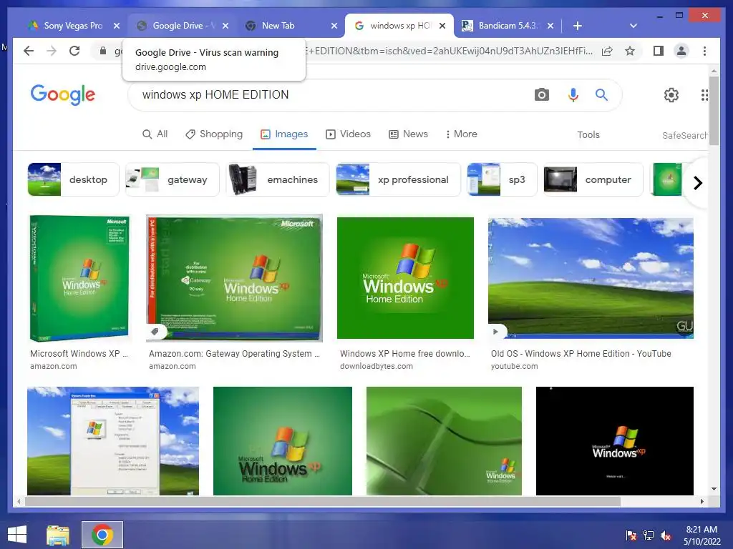Open the Tools filter button
733x549 pixels.
pos(588,135)
